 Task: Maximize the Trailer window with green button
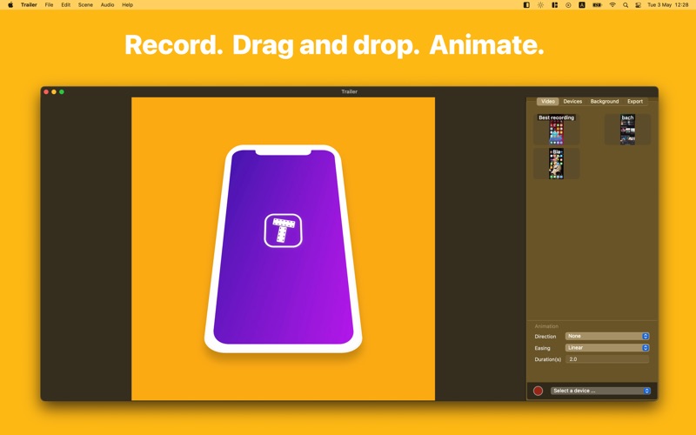tap(62, 92)
